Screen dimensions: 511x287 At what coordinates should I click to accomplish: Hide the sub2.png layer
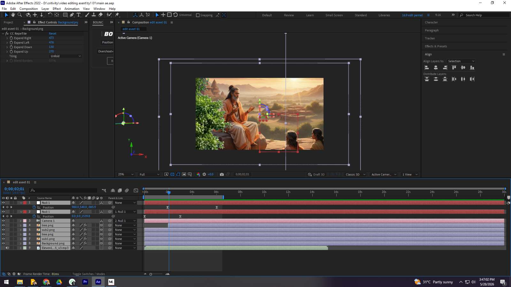[4, 230]
